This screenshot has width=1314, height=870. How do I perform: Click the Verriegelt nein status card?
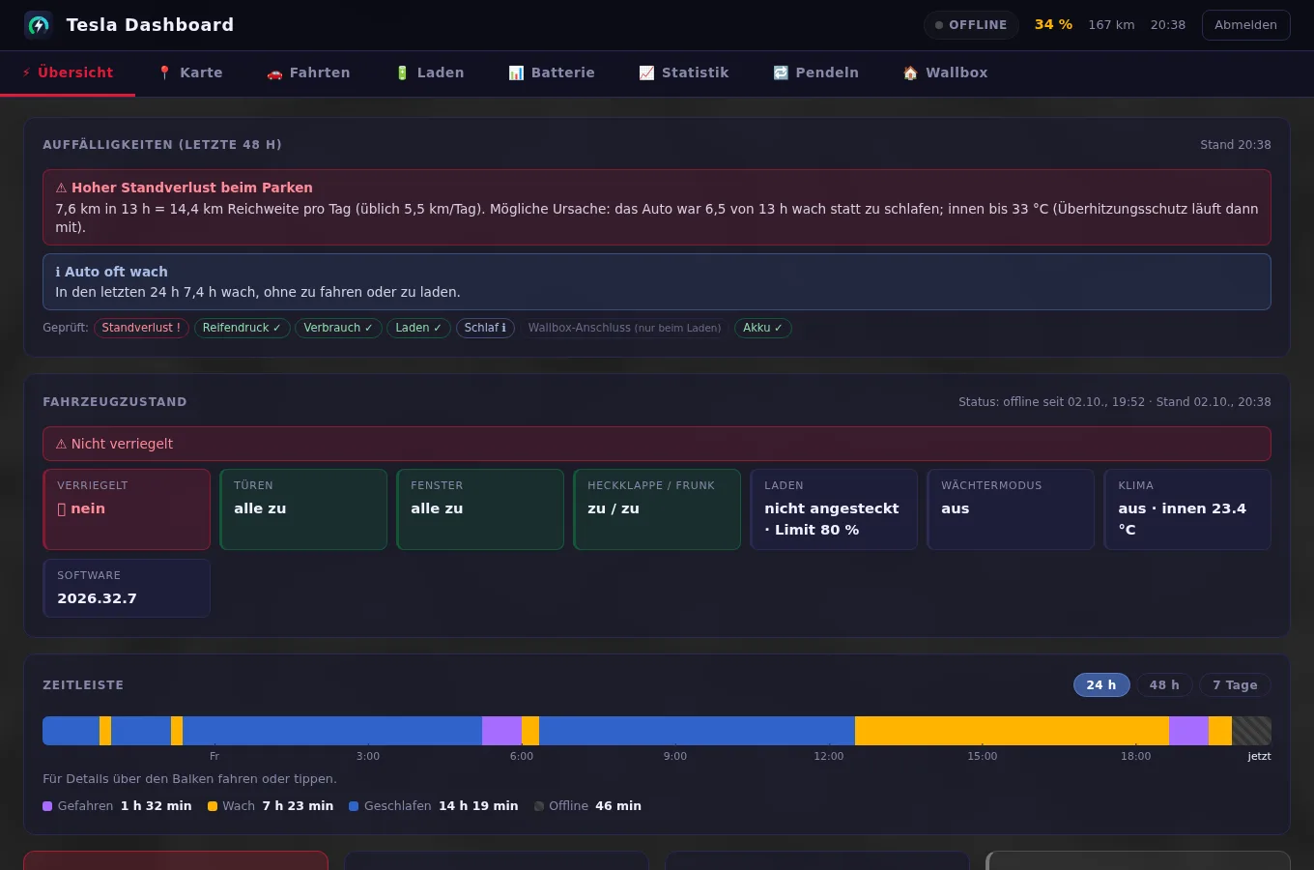127,509
